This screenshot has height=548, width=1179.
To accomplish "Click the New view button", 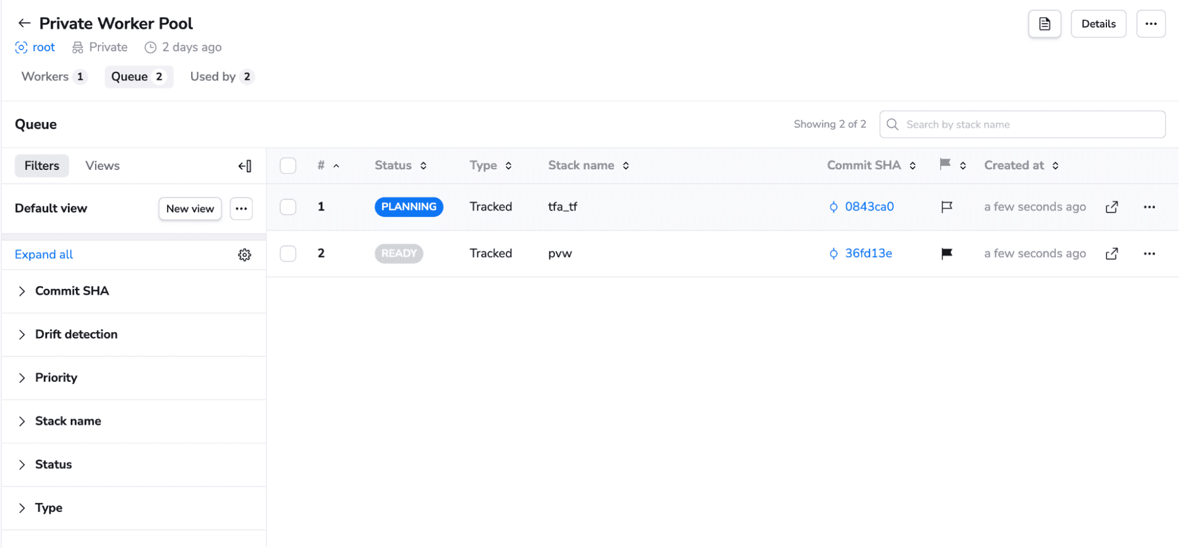I will coord(190,209).
